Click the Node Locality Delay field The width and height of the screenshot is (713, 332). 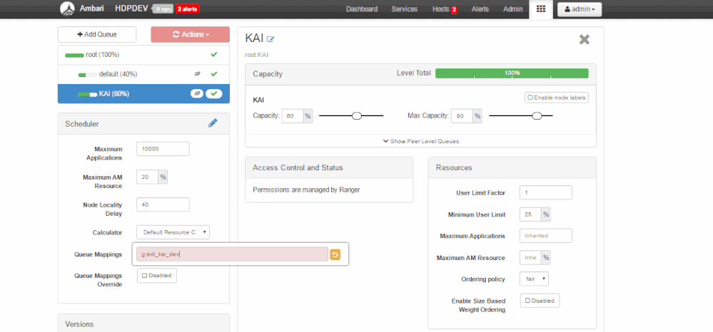point(163,204)
